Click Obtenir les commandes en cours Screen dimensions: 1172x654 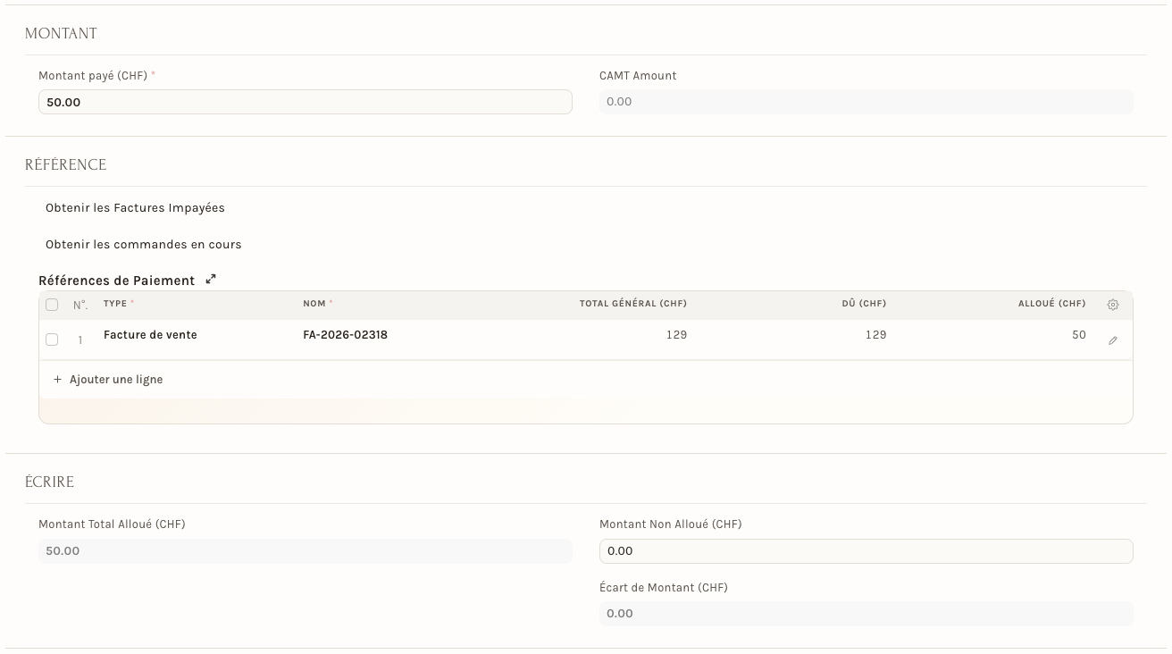pyautogui.click(x=143, y=245)
